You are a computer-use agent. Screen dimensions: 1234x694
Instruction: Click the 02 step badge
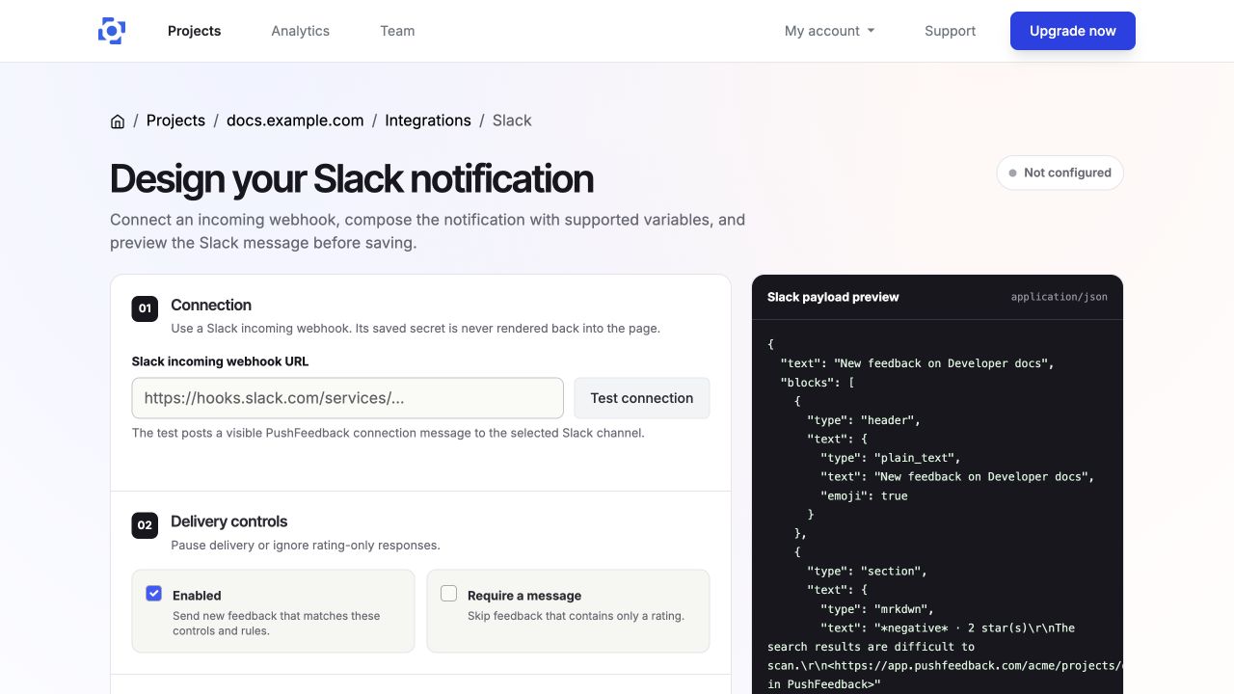tap(145, 525)
